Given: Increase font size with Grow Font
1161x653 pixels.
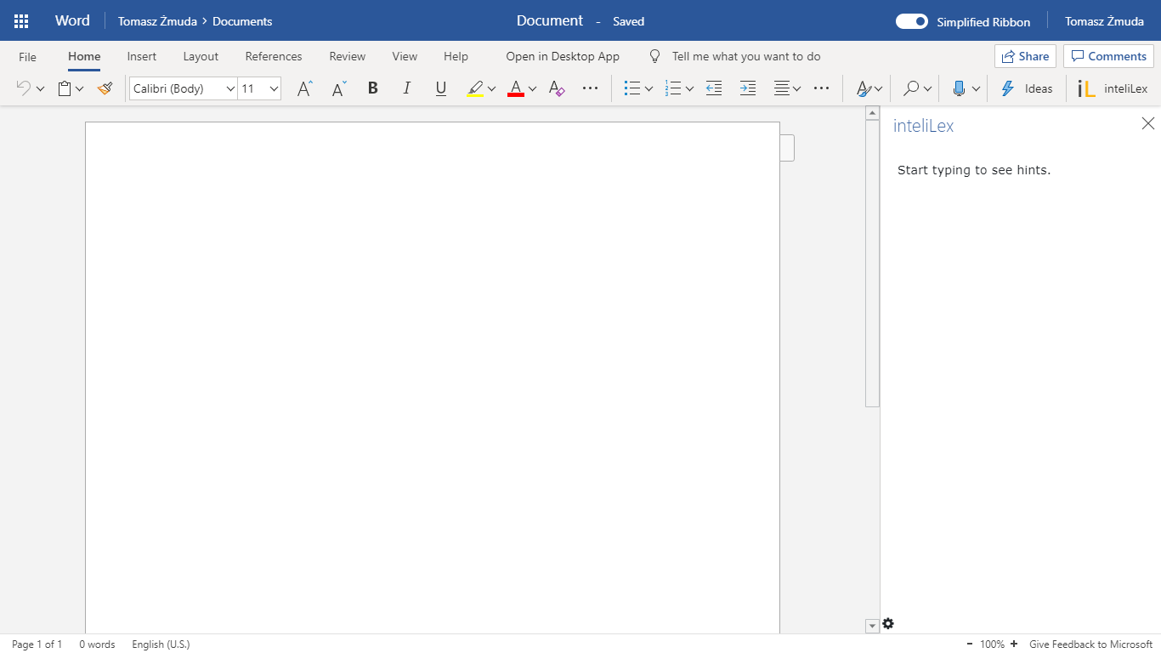Looking at the screenshot, I should coord(304,88).
